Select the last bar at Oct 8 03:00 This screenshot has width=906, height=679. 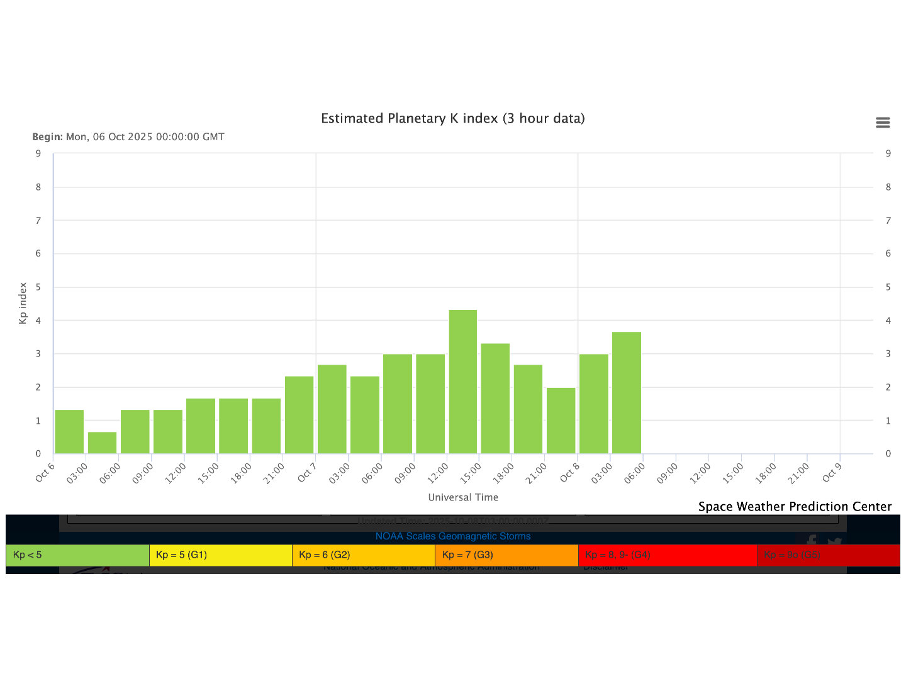pyautogui.click(x=627, y=393)
